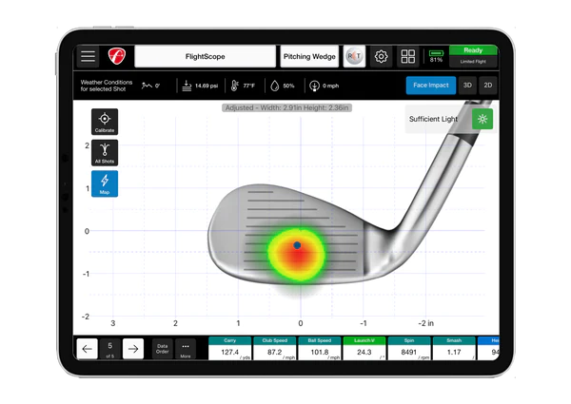Image resolution: width=571 pixels, height=404 pixels.
Task: Show All Shots
Action: point(105,153)
